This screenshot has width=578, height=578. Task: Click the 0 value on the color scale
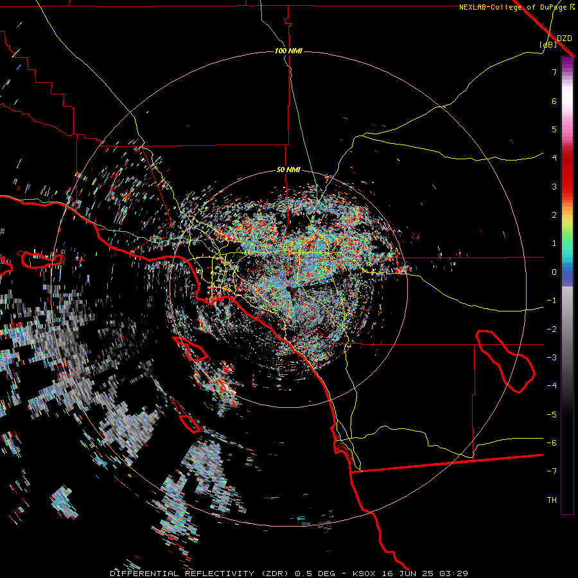554,272
